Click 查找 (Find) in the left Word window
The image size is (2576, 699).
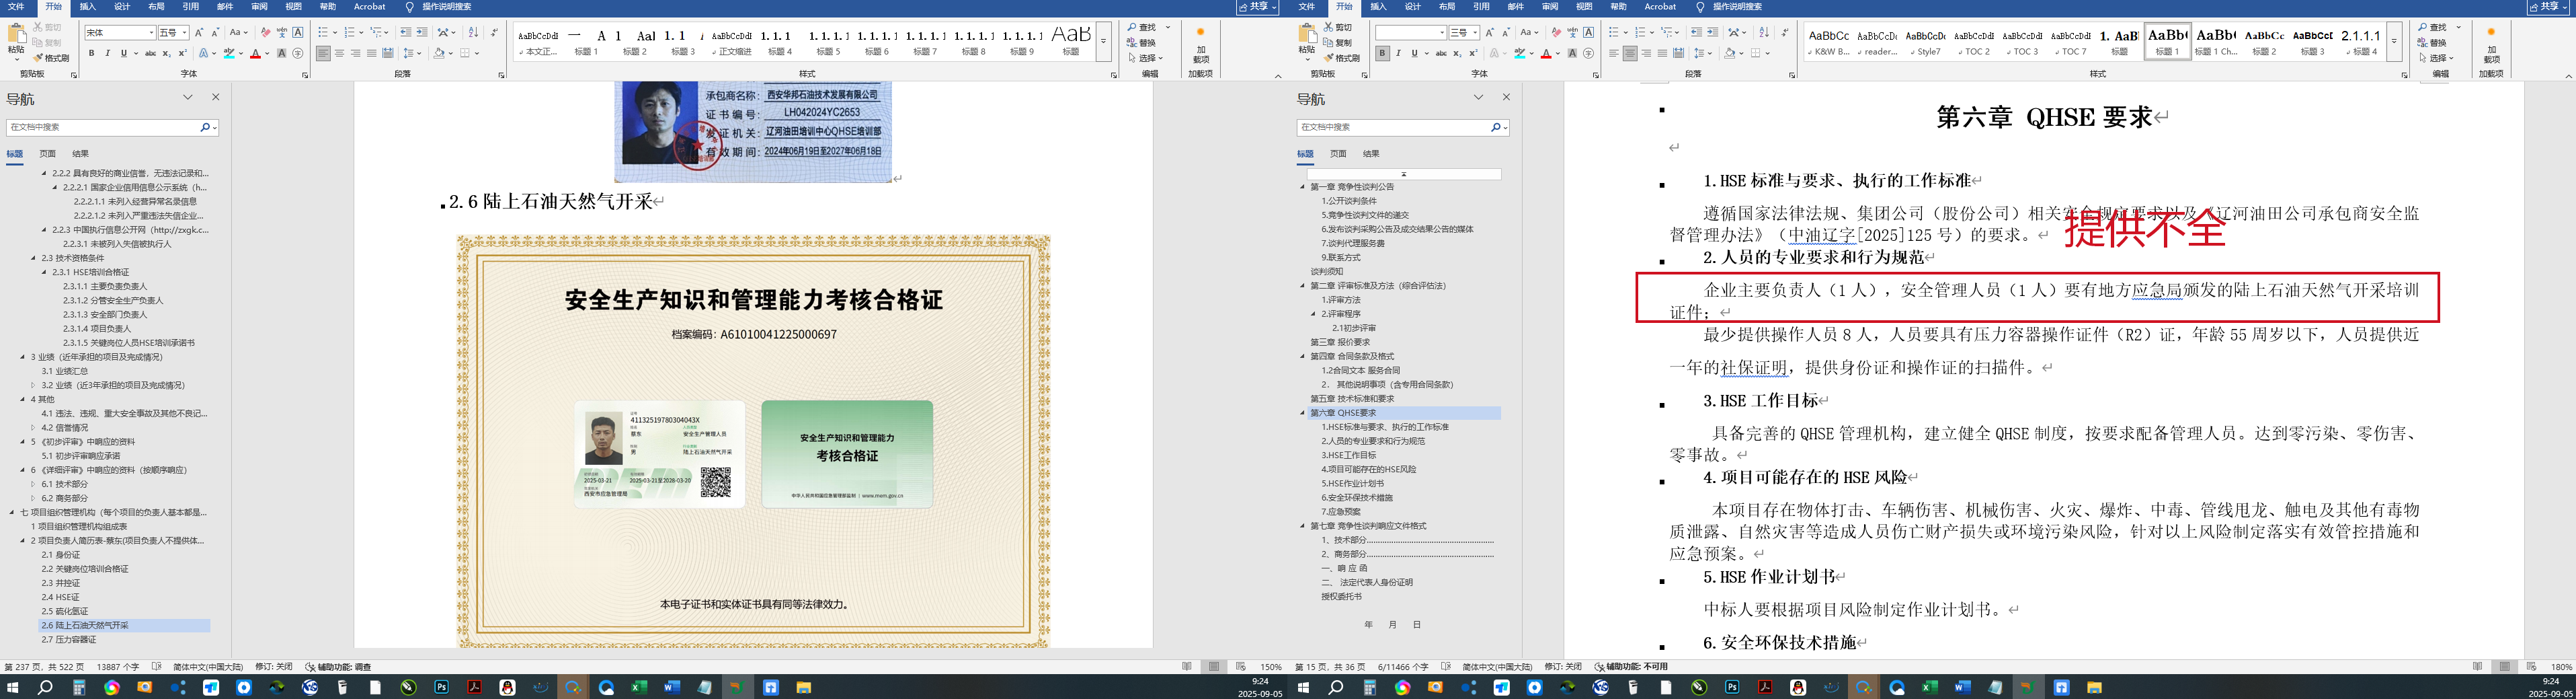[x=1142, y=28]
